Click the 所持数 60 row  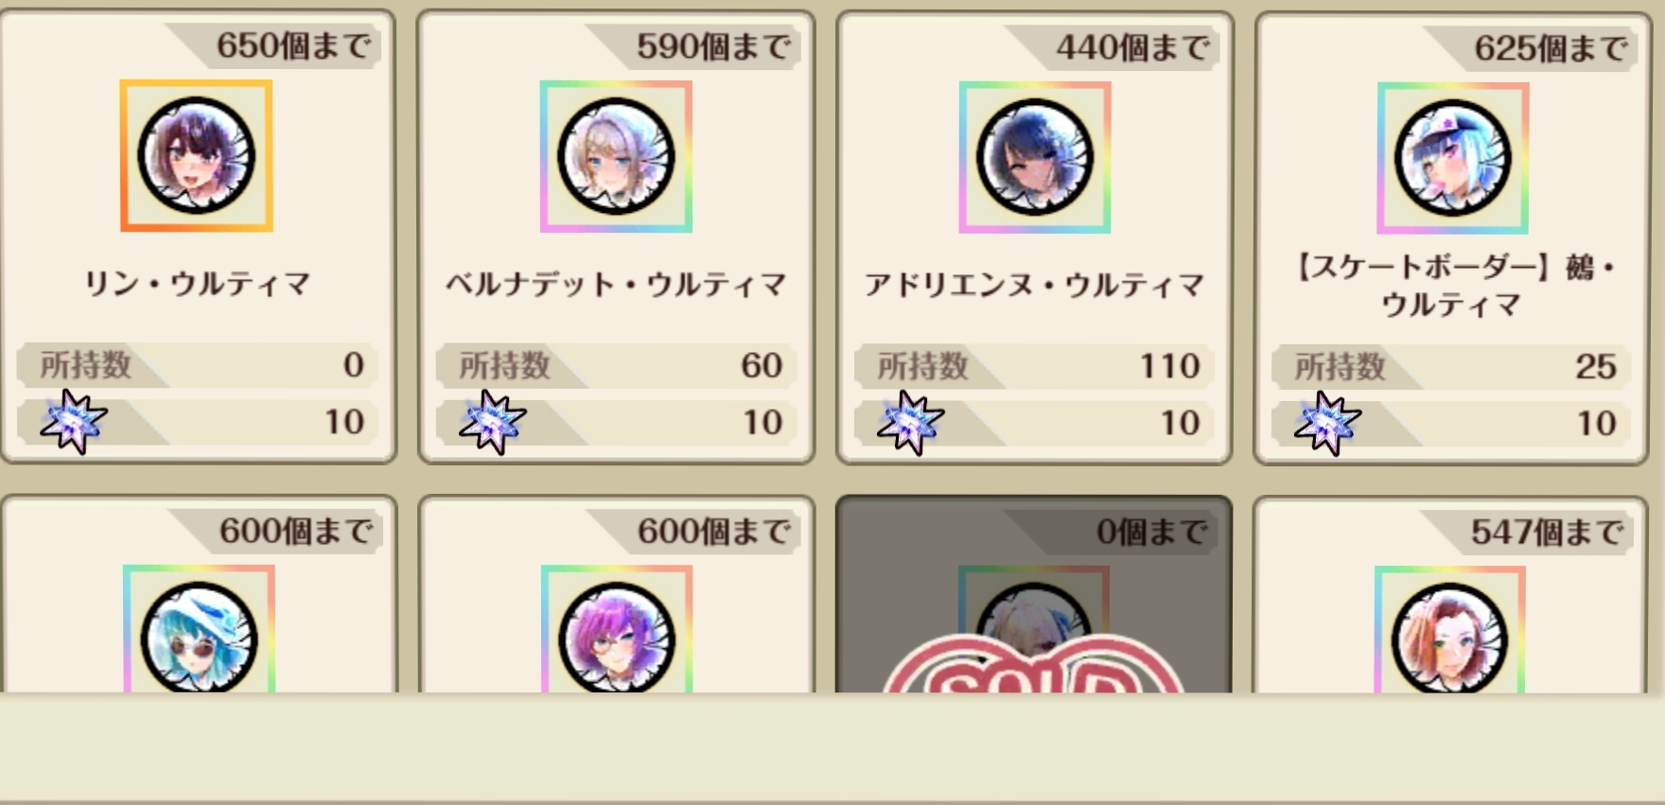point(616,365)
